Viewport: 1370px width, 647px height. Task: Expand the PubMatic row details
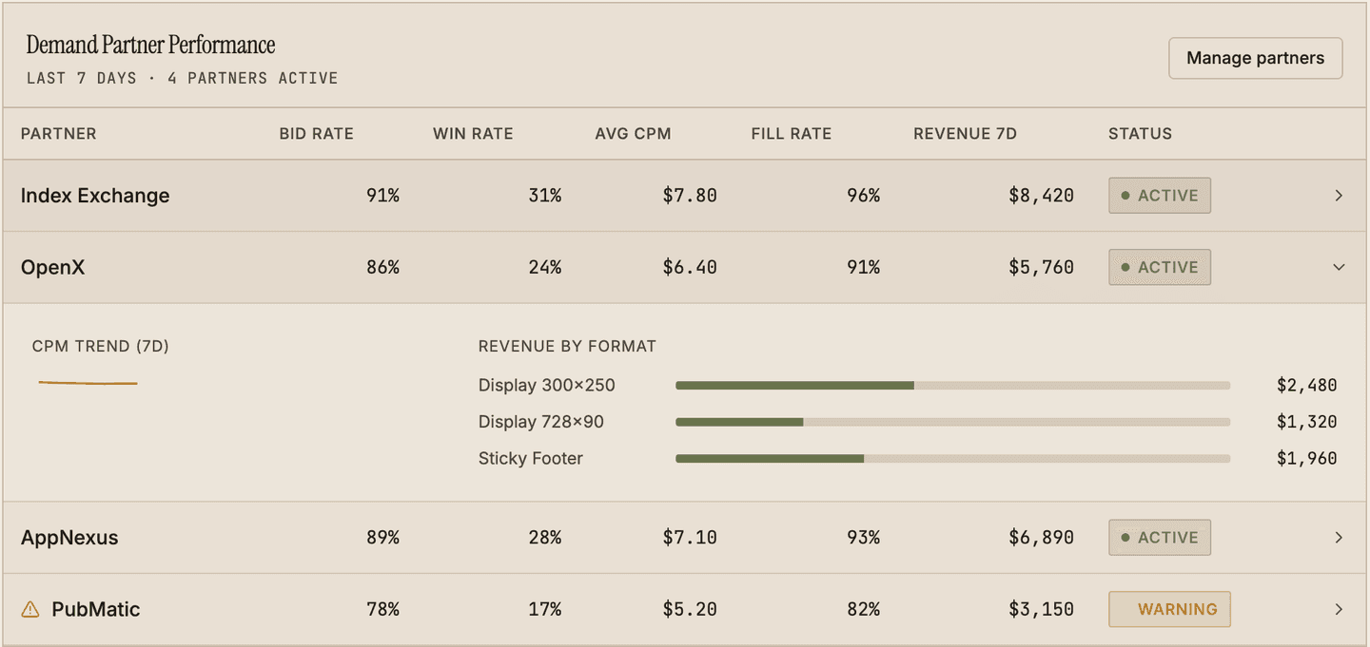point(1339,609)
